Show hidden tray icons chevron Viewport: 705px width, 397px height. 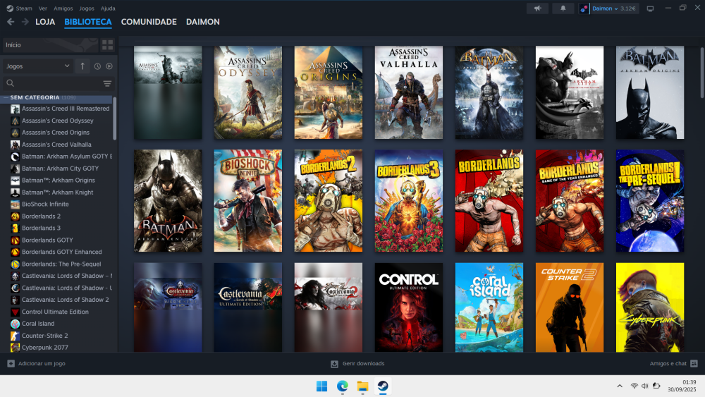620,386
